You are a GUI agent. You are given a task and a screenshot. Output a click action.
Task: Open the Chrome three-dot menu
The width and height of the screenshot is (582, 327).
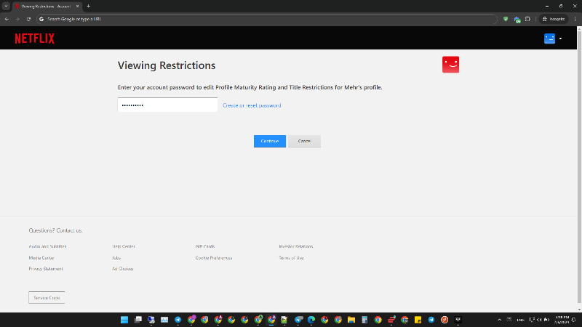point(575,19)
